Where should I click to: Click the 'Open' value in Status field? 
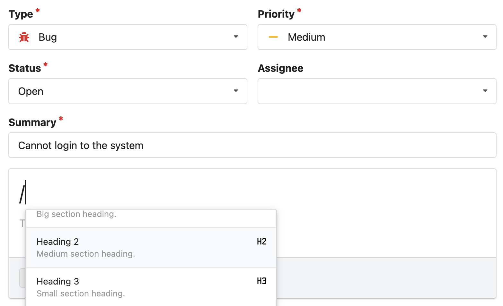(x=31, y=91)
